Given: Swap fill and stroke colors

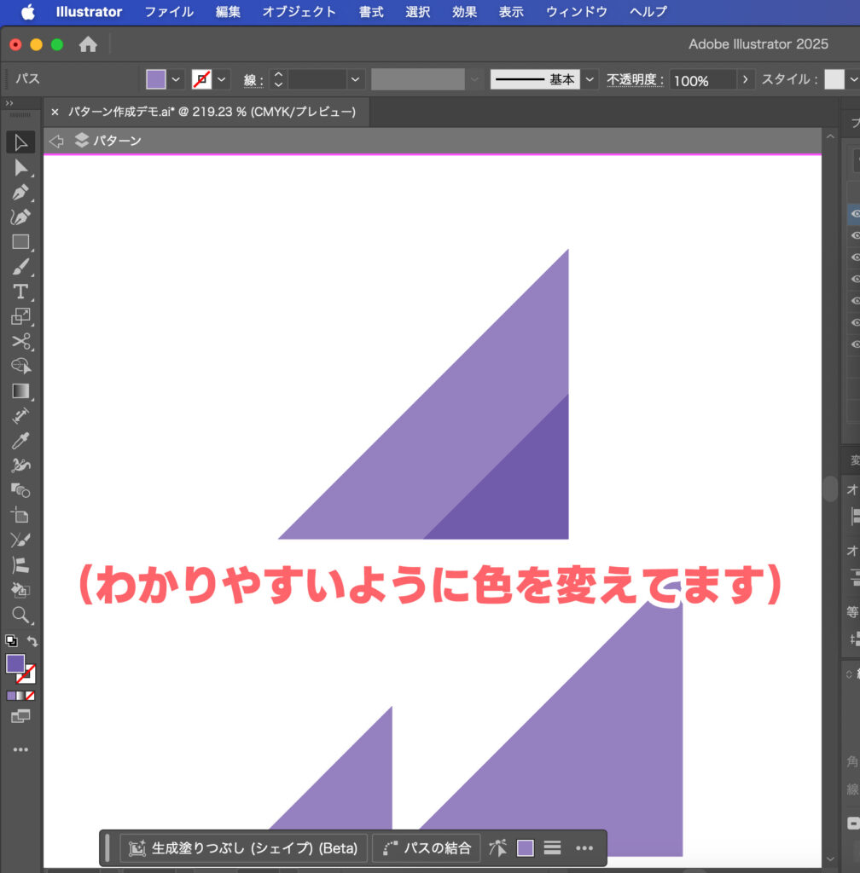Looking at the screenshot, I should pos(32,641).
